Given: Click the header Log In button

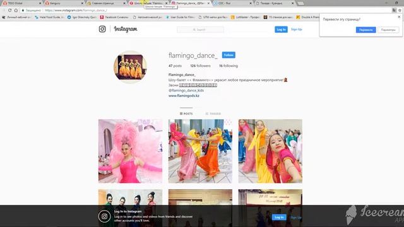Looking at the screenshot, I should [x=281, y=30].
